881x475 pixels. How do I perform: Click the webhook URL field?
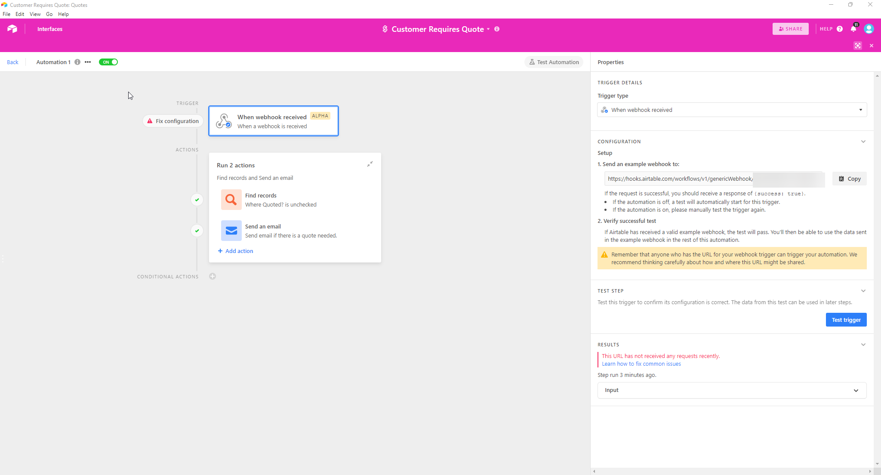tap(714, 179)
